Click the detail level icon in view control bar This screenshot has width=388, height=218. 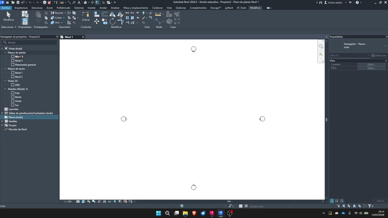(78, 201)
